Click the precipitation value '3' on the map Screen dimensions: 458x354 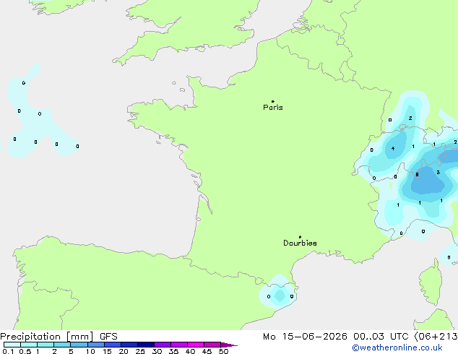pos(438,173)
